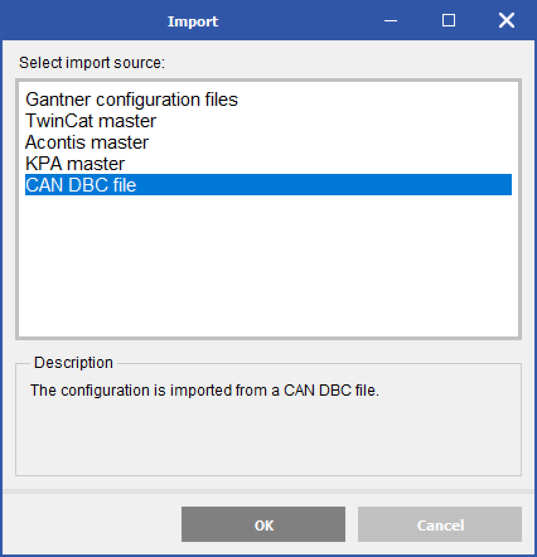Select the CAN DBC file entry
Screen dimensions: 537x557
tap(81, 185)
